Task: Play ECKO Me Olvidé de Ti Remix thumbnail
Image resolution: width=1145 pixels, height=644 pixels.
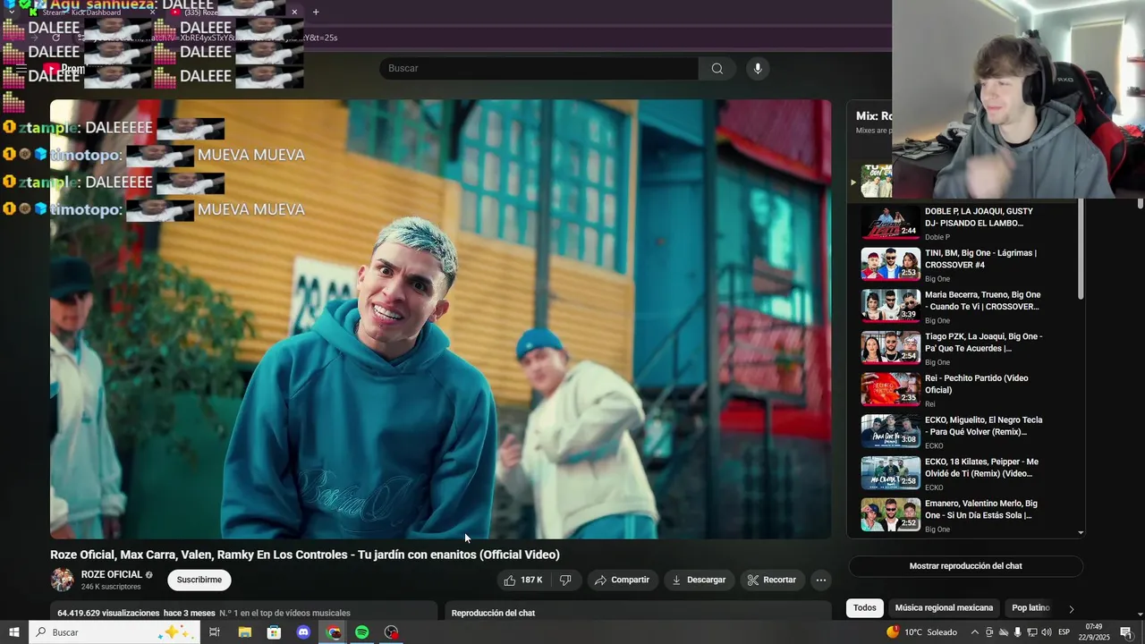Action: [x=890, y=473]
